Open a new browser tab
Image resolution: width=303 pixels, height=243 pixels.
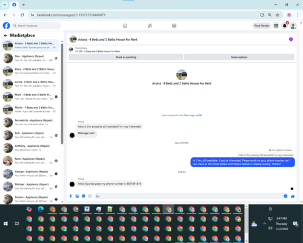pyautogui.click(x=24, y=5)
